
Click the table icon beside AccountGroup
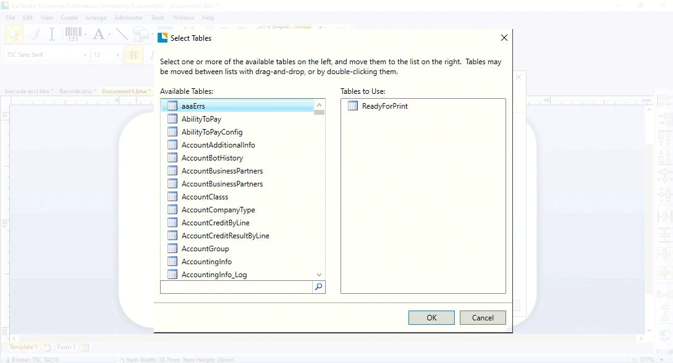(x=172, y=249)
